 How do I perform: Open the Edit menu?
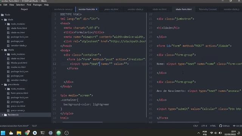[5, 5]
